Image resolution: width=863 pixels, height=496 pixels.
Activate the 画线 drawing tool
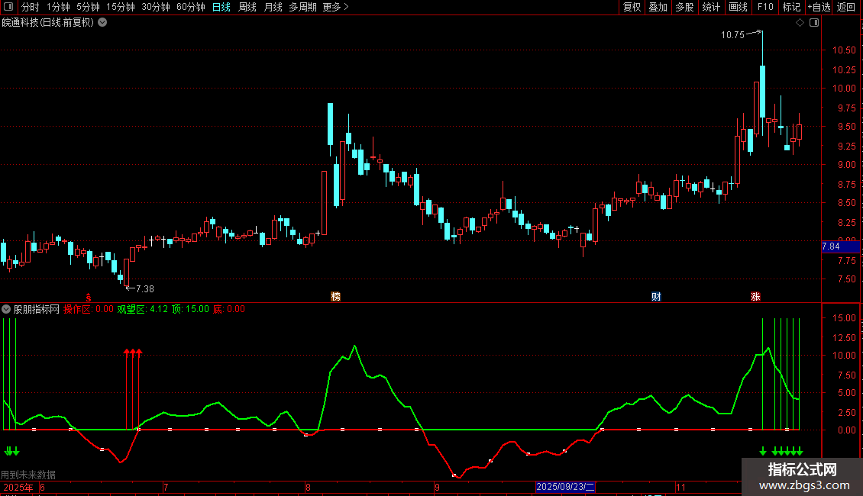pos(738,7)
